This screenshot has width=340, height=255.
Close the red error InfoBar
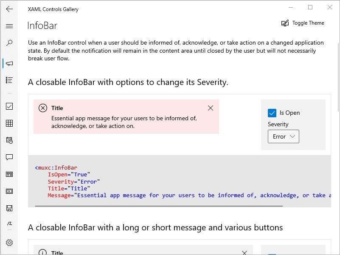click(211, 108)
